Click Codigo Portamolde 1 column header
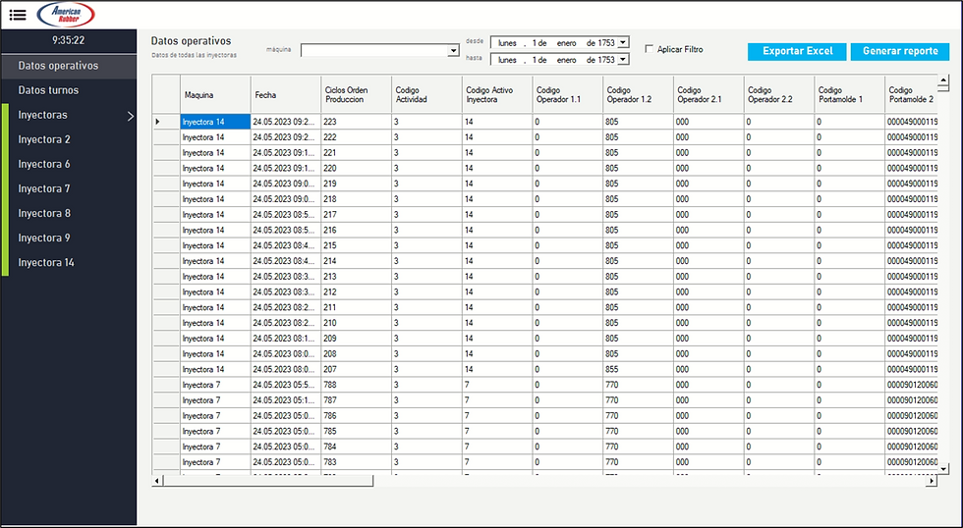The width and height of the screenshot is (963, 528). coord(849,95)
